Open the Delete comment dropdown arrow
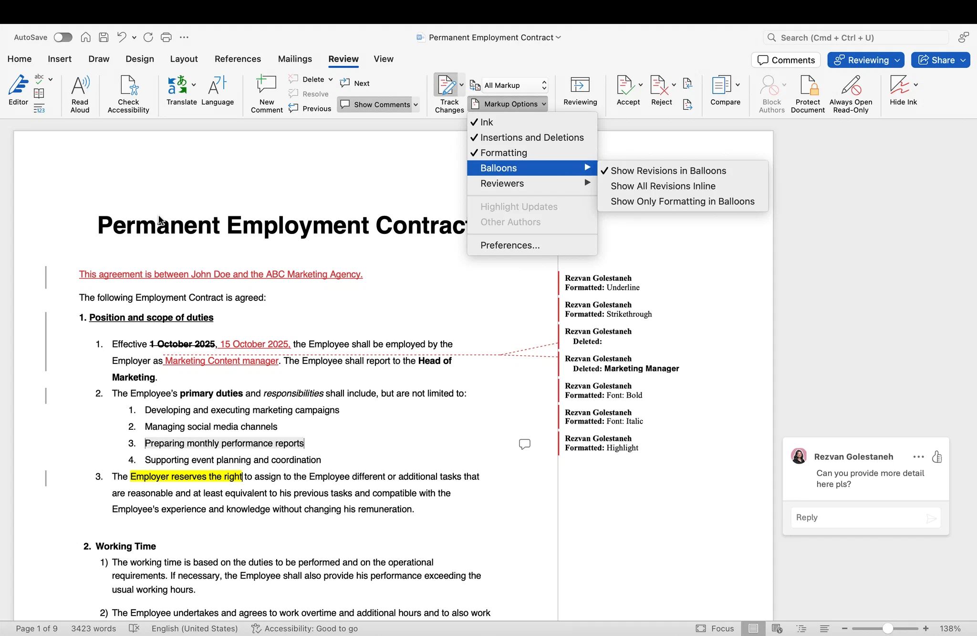 point(331,79)
